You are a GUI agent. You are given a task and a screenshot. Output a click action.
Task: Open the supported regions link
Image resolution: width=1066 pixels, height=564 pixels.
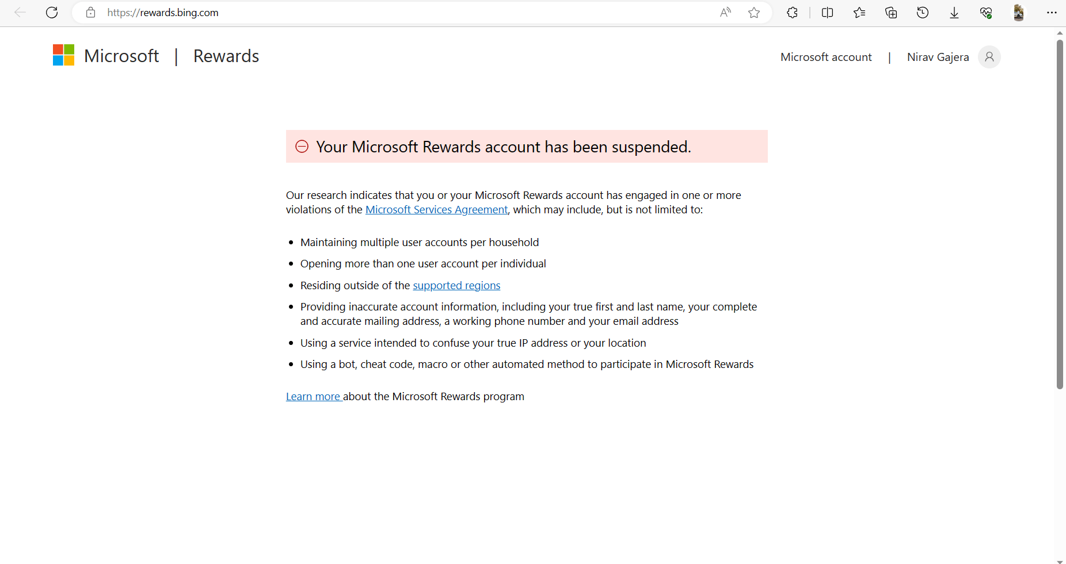coord(456,286)
